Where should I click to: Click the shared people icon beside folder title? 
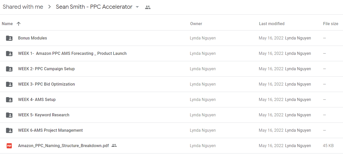pyautogui.click(x=148, y=7)
